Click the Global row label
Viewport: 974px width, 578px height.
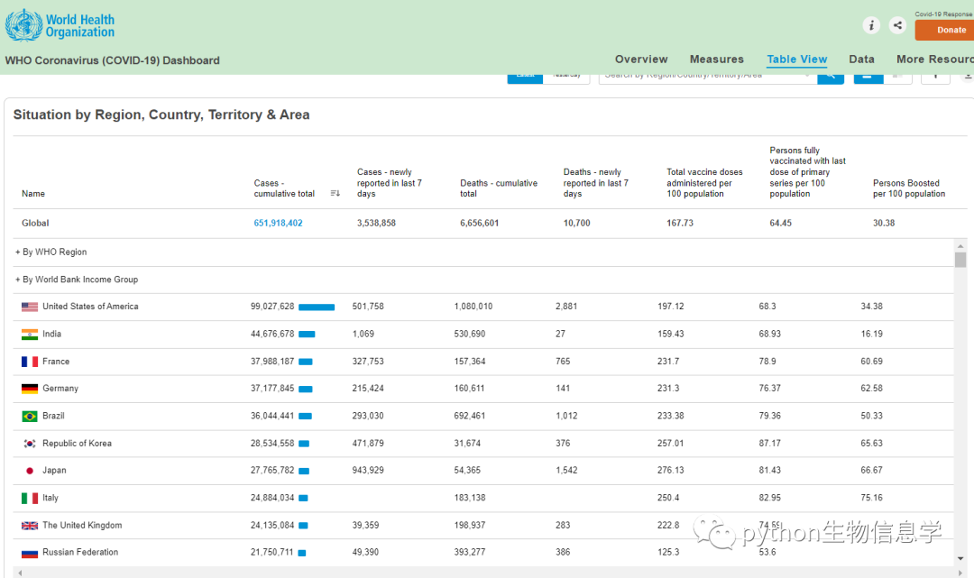click(35, 223)
